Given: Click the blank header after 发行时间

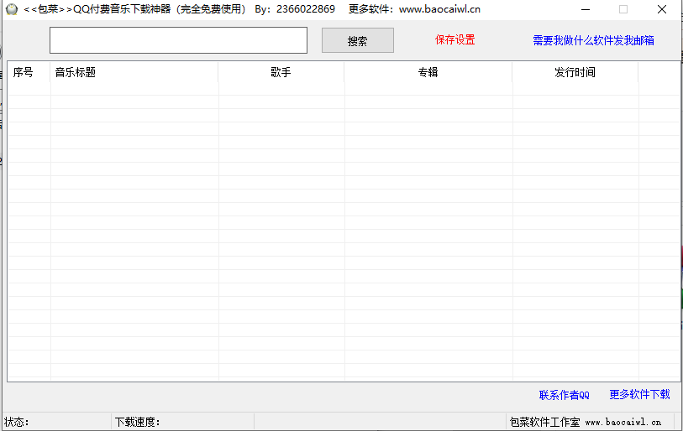Looking at the screenshot, I should pos(659,73).
